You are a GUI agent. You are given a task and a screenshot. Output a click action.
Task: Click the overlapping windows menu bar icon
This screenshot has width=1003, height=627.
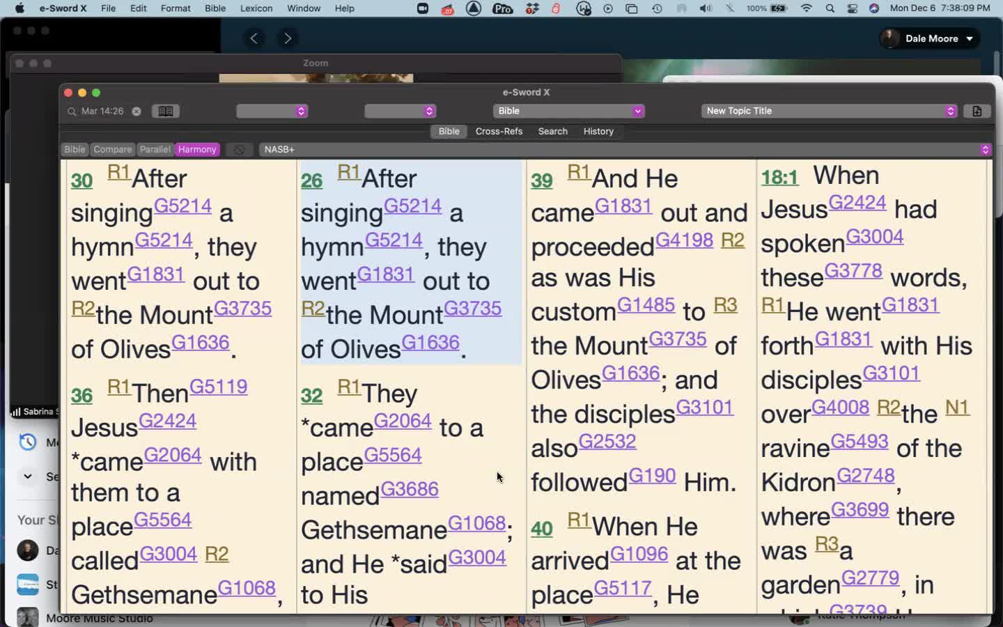click(x=632, y=8)
